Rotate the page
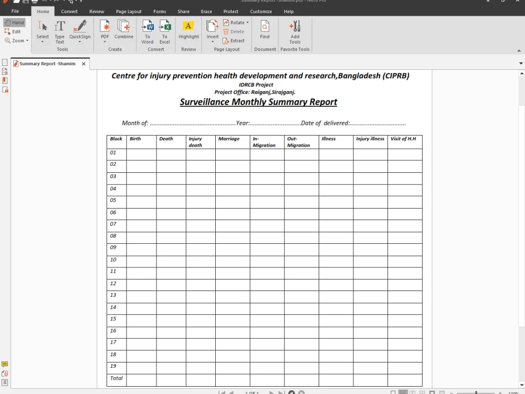The image size is (525, 394). [x=234, y=23]
